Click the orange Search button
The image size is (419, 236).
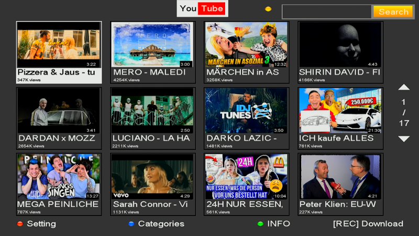(x=393, y=12)
